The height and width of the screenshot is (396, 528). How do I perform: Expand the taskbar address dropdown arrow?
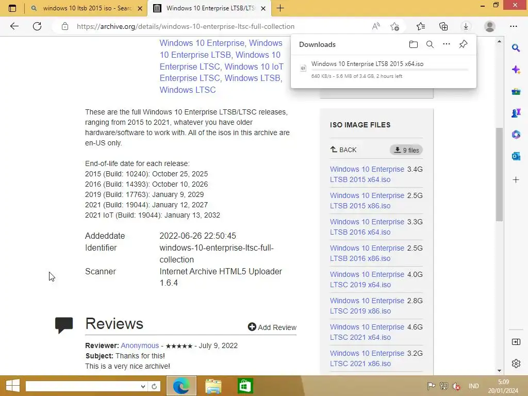point(143,386)
